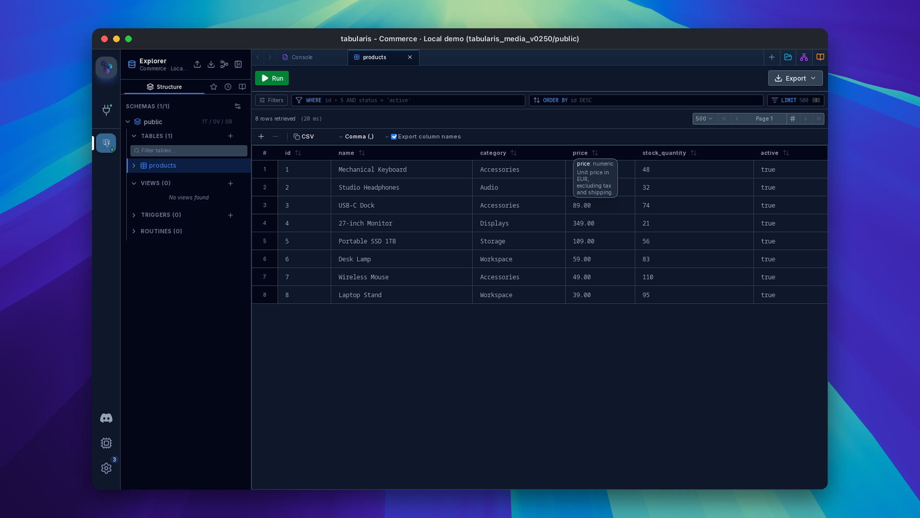Sort by the name column arrows
Screen dimensions: 920x518
click(362, 153)
